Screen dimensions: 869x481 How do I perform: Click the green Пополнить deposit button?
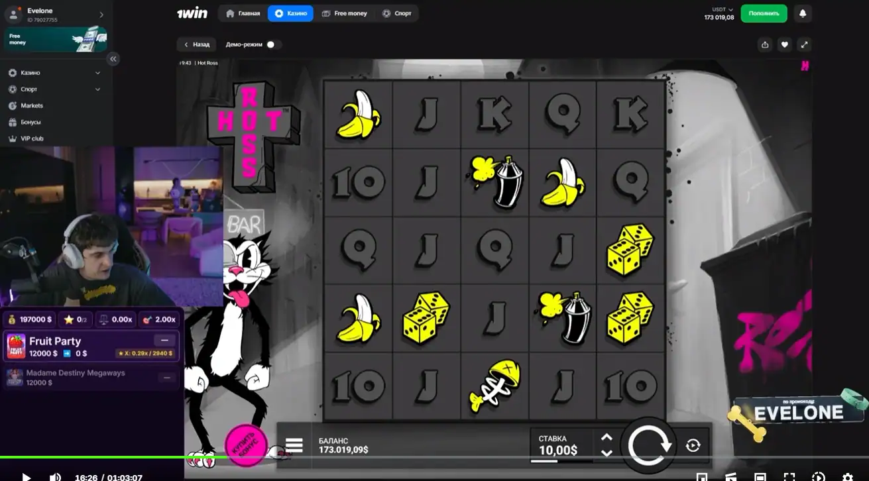(764, 13)
